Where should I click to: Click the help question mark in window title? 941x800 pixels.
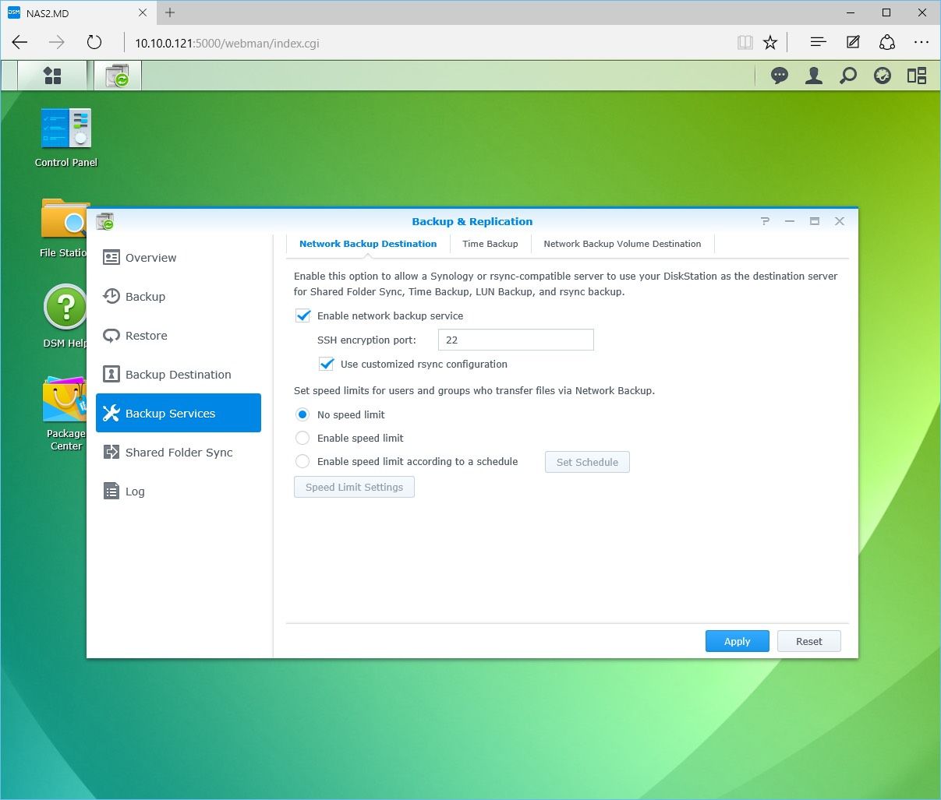coord(765,221)
